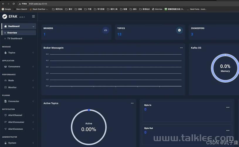Viewport: 239px width, 147px height.
Task: Expand the AlertConsumer menu chevron
Action: pyautogui.click(x=33, y=122)
